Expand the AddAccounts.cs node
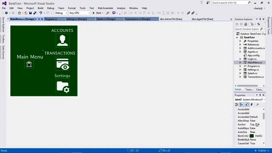 coord(240,48)
